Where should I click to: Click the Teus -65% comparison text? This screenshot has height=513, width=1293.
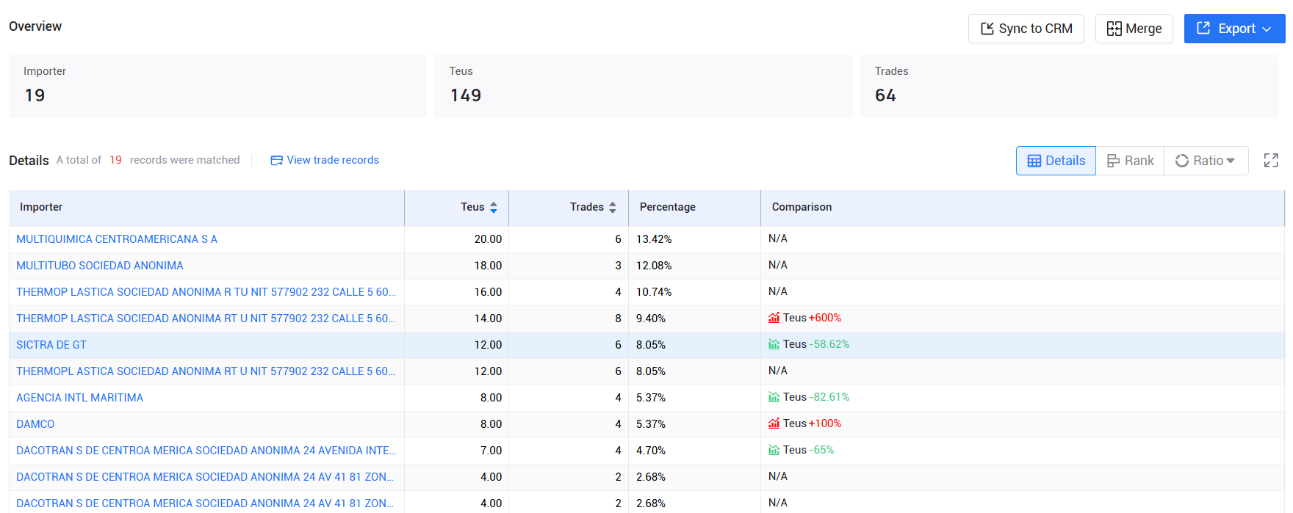click(809, 450)
